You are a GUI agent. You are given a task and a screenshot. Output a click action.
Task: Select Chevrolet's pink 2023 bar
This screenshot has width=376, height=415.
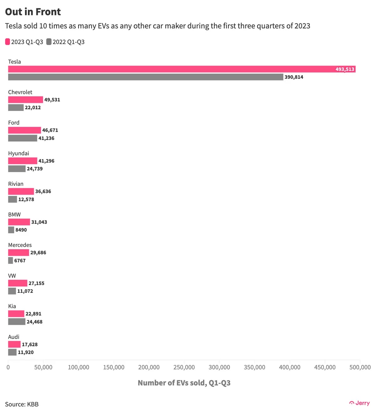[25, 100]
